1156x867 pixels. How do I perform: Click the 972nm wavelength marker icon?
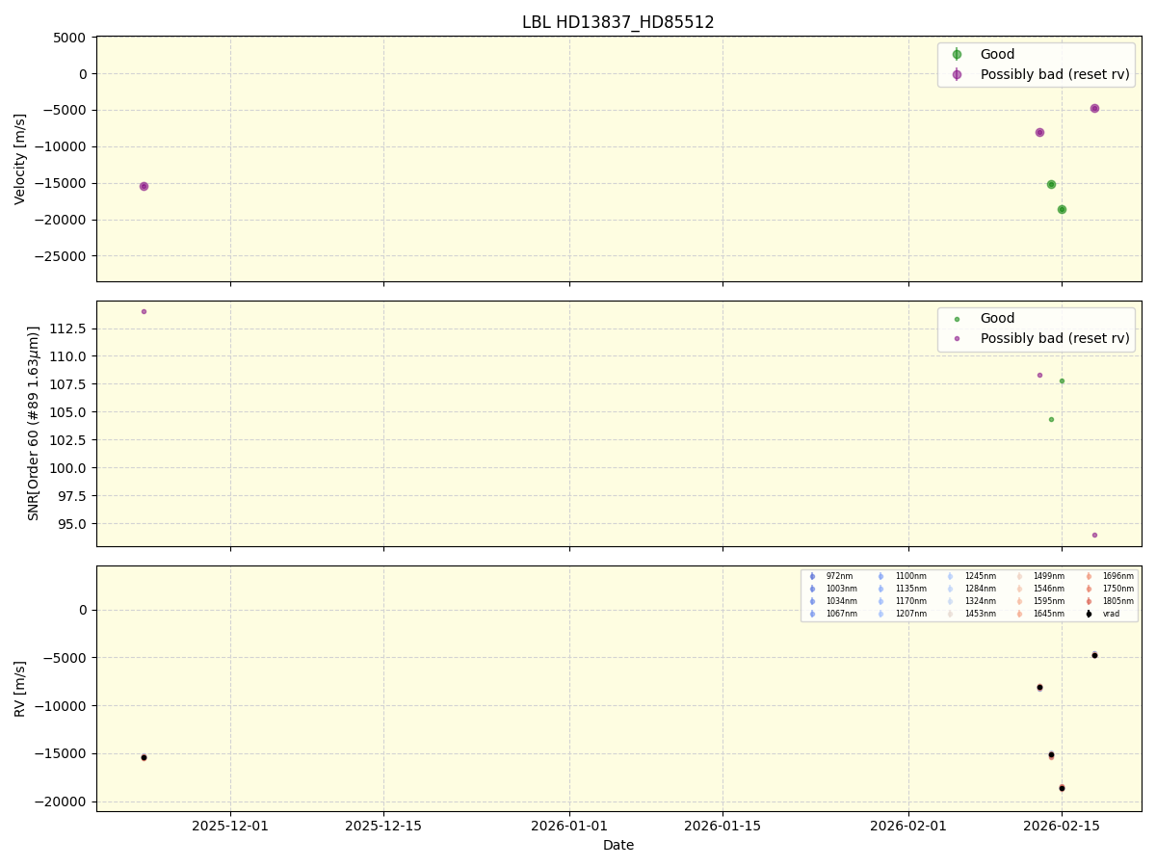click(812, 577)
